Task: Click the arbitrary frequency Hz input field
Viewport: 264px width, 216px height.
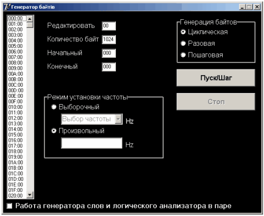Action: (91, 143)
